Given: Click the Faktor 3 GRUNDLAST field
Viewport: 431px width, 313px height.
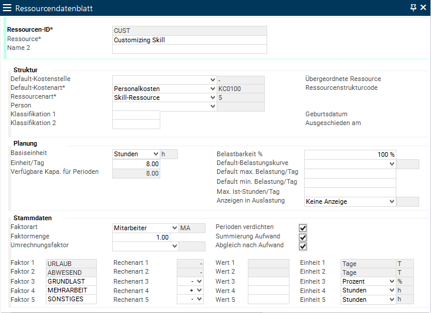Looking at the screenshot, I should (x=71, y=281).
